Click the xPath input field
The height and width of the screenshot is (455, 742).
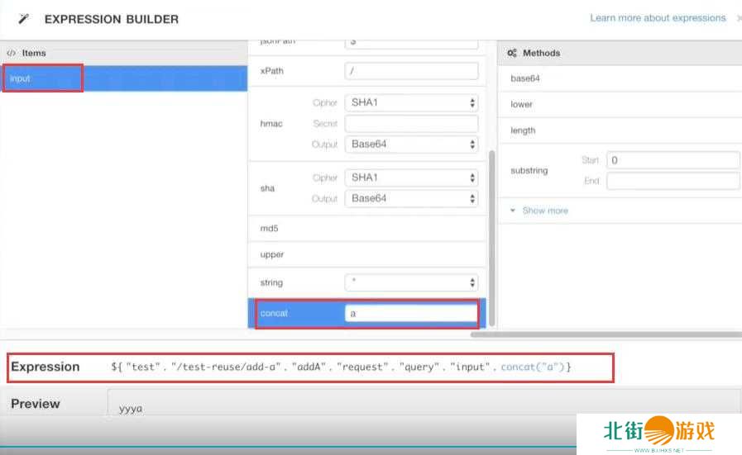[x=411, y=71]
